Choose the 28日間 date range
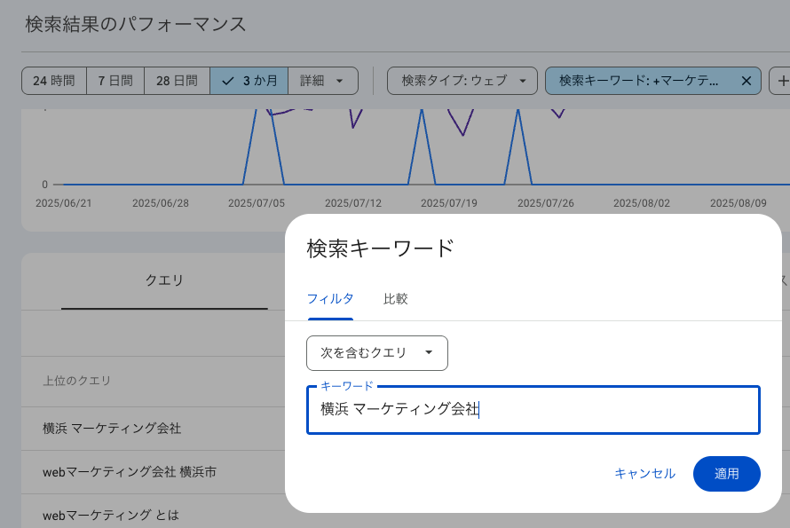The width and height of the screenshot is (790, 528). pyautogui.click(x=177, y=81)
